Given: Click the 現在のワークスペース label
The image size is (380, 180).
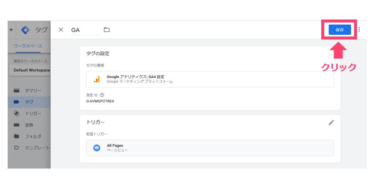Looking at the screenshot, I should [30, 62].
